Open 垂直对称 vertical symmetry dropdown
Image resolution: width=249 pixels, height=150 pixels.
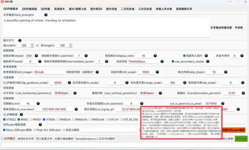coord(148,93)
